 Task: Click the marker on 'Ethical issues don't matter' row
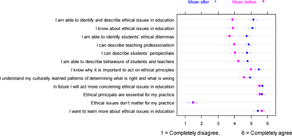[193, 102]
